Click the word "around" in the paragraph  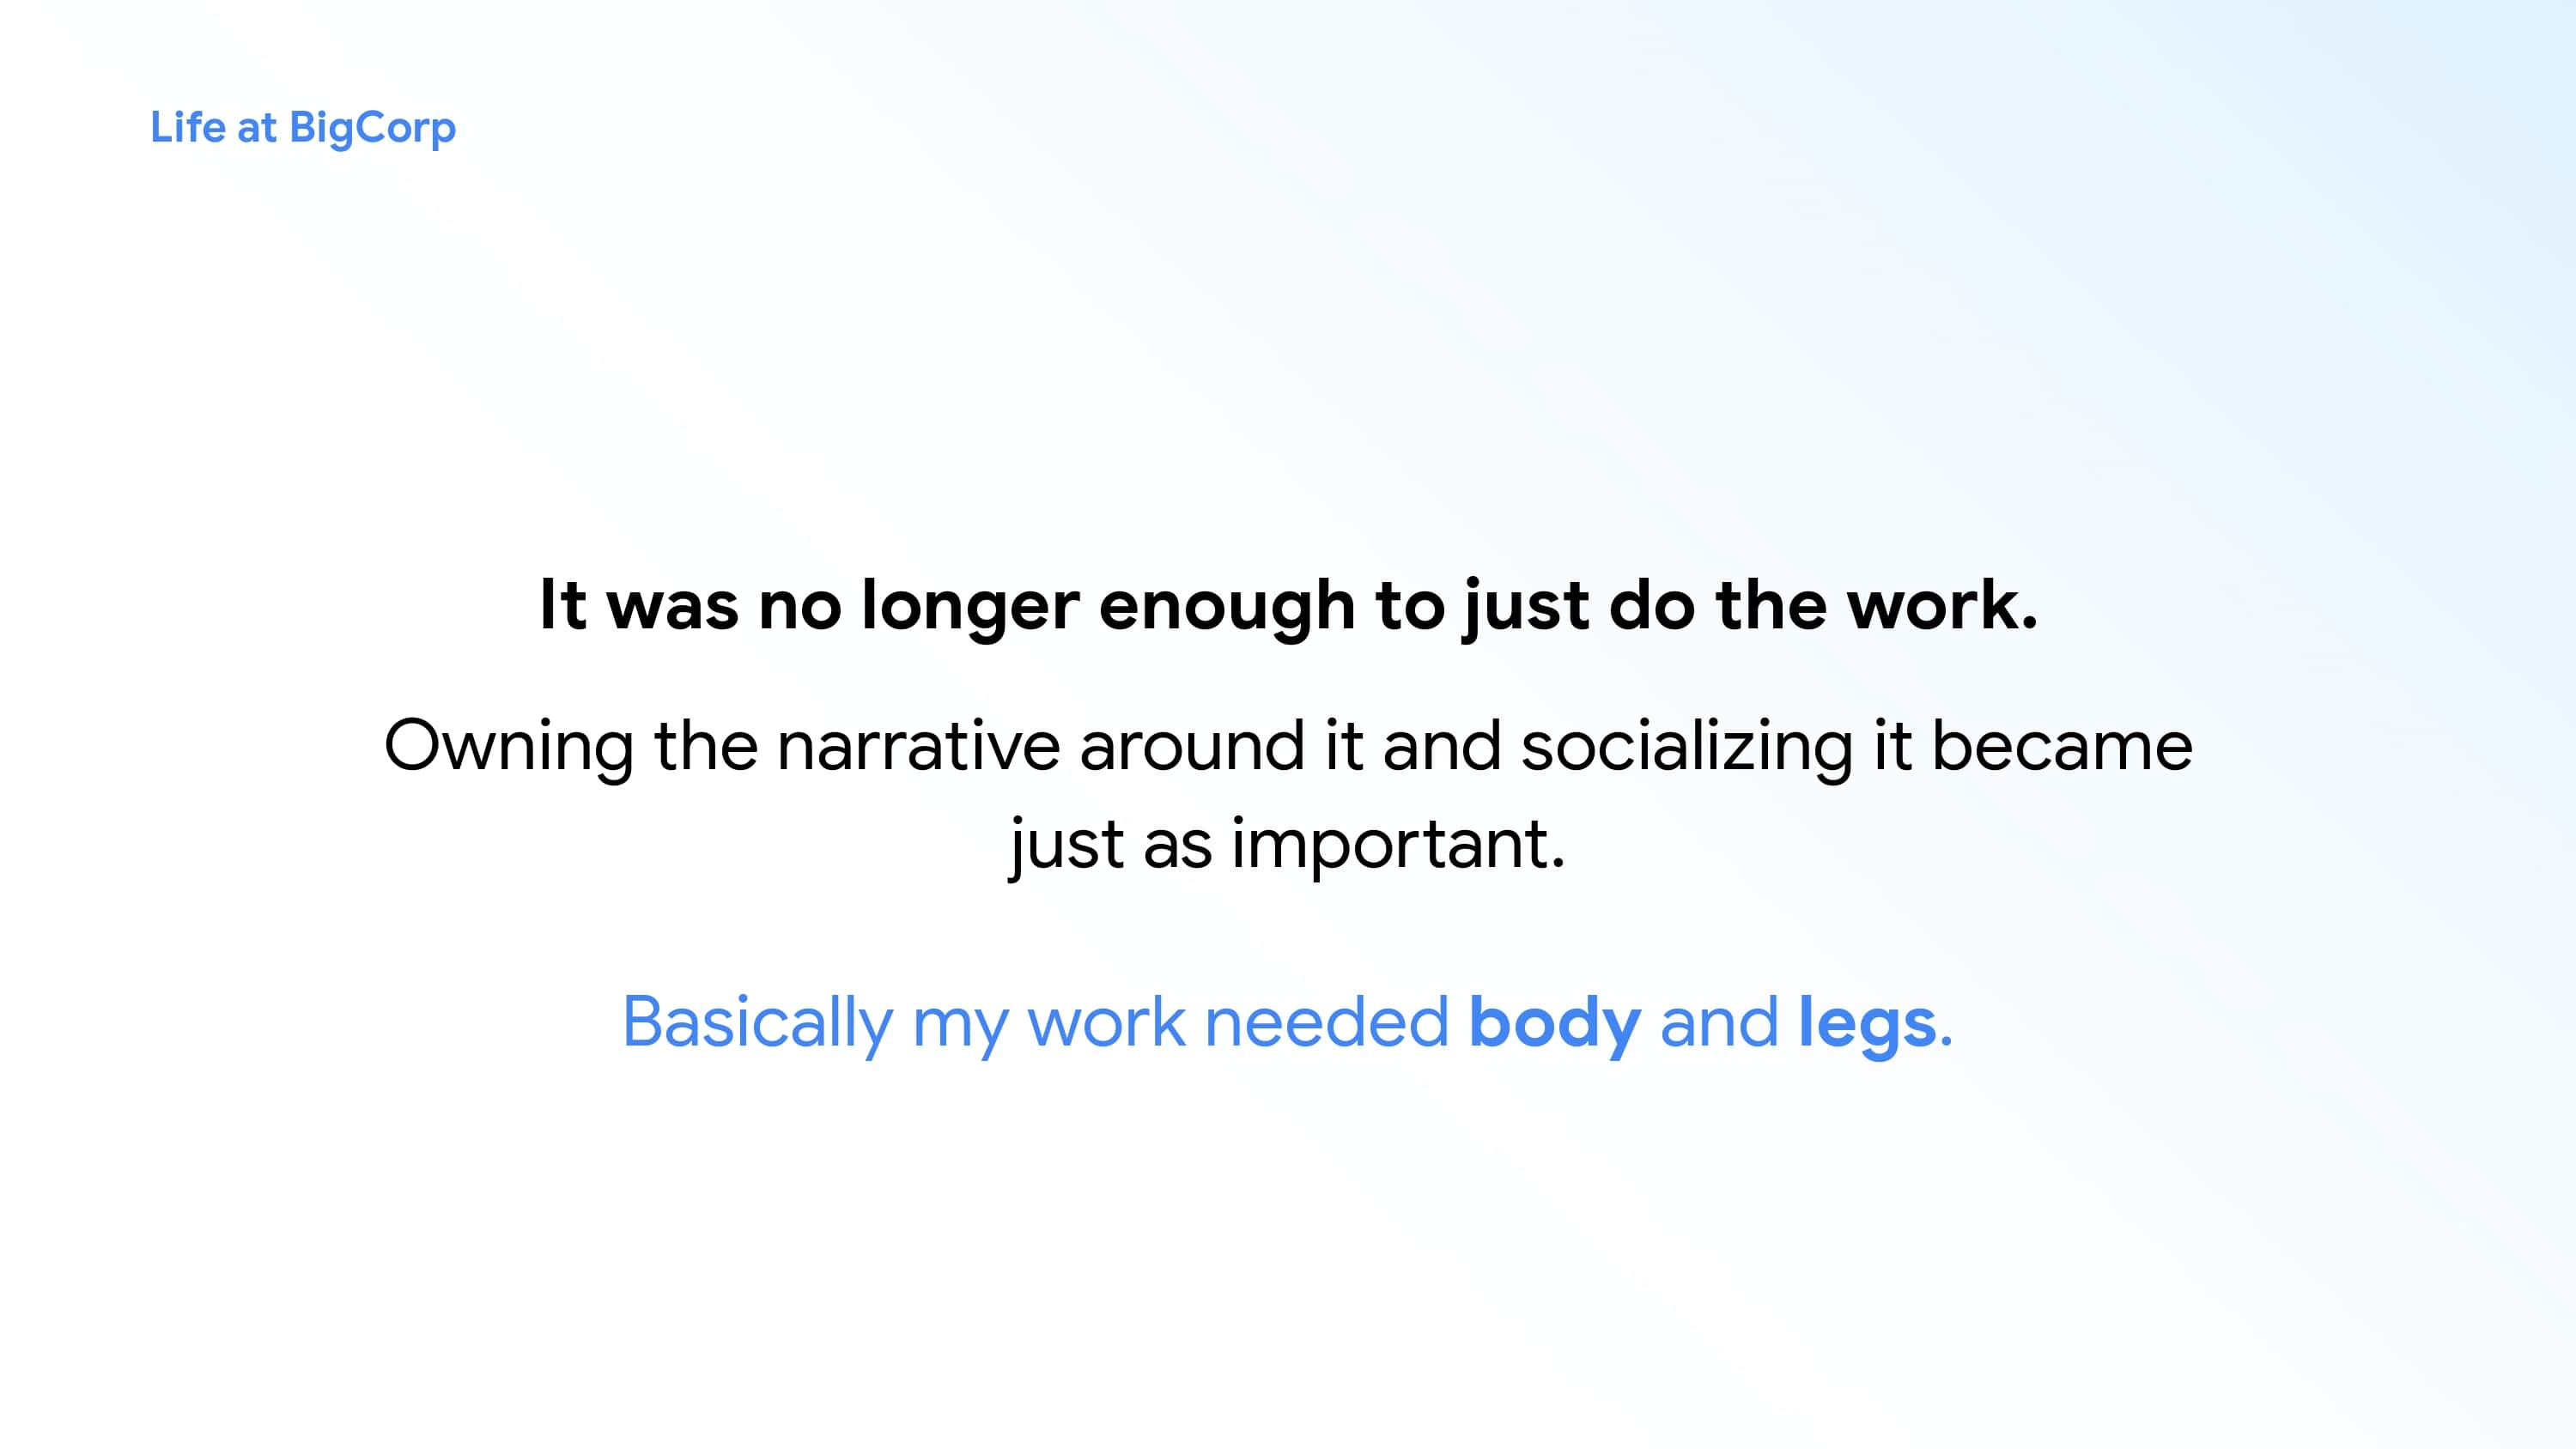pos(1191,746)
